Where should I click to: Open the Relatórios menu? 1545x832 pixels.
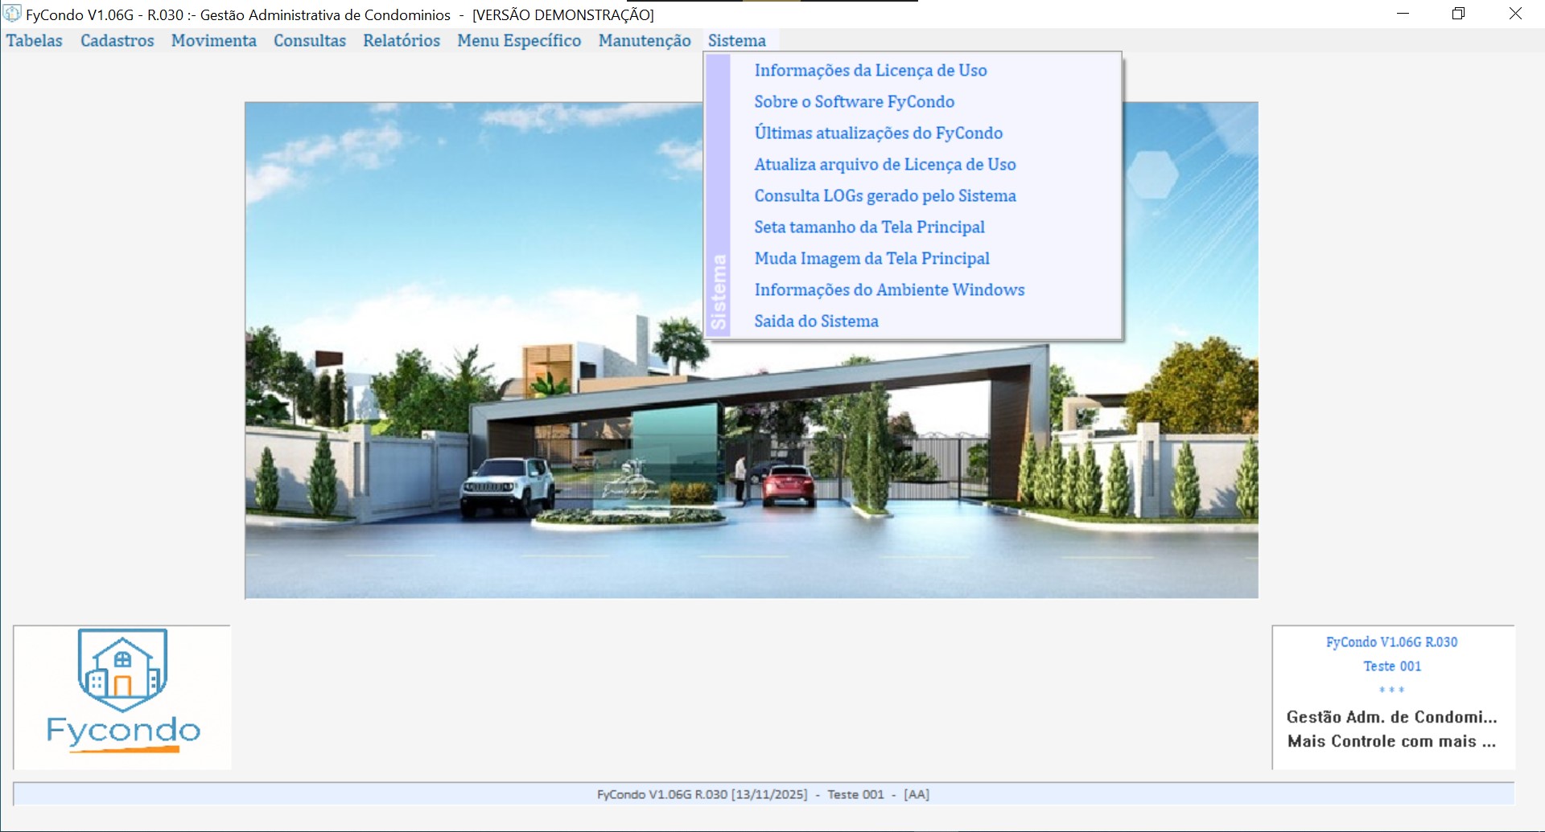[x=402, y=41]
